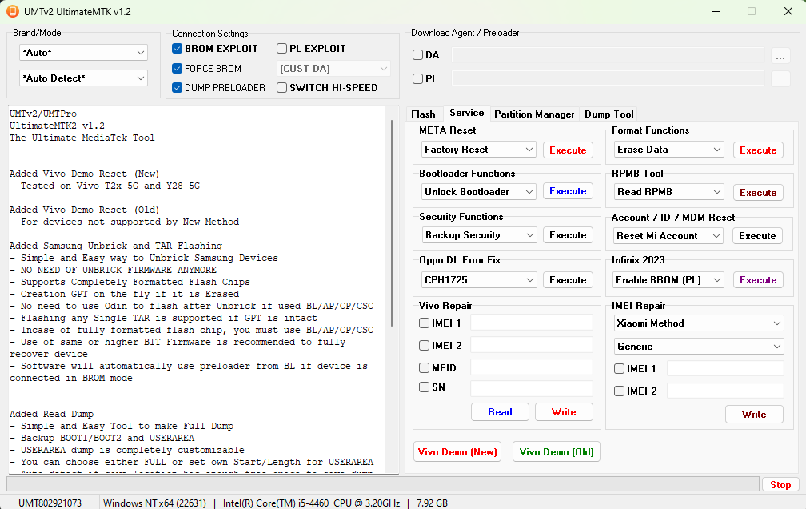Switch to the Flash tab

425,114
